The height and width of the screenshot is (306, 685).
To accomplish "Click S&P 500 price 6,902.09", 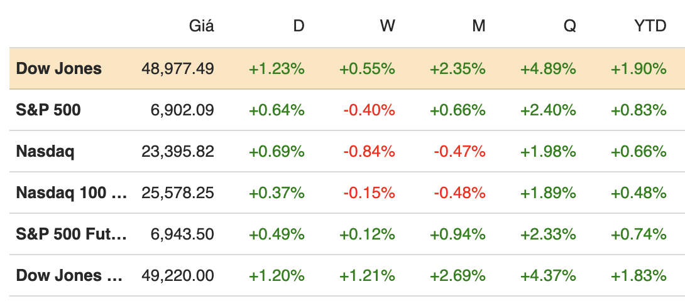I will 182,110.
